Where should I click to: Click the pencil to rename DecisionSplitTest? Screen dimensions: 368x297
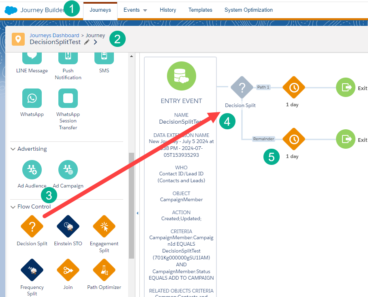pos(86,42)
